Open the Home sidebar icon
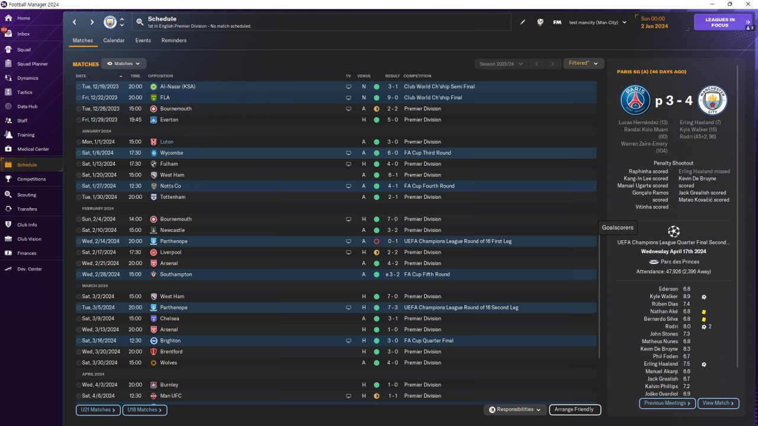The width and height of the screenshot is (758, 426). tap(8, 18)
